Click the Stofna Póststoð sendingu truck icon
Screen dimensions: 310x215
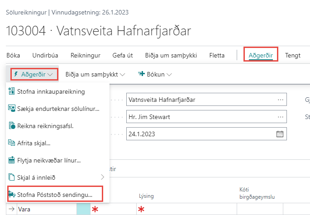(x=12, y=194)
